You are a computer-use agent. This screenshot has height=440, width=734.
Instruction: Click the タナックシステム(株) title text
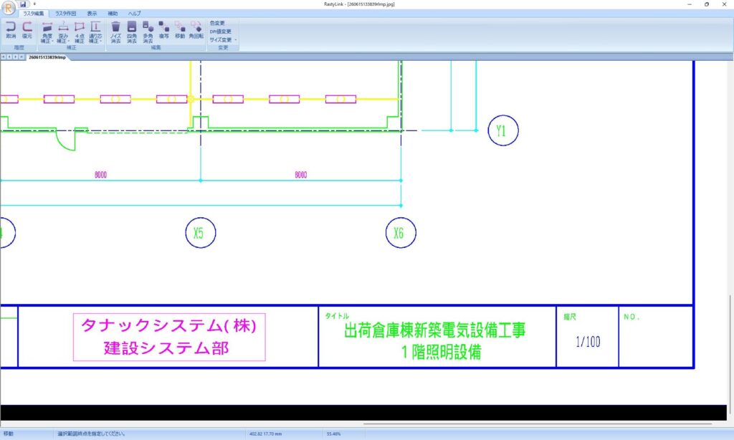pos(169,325)
